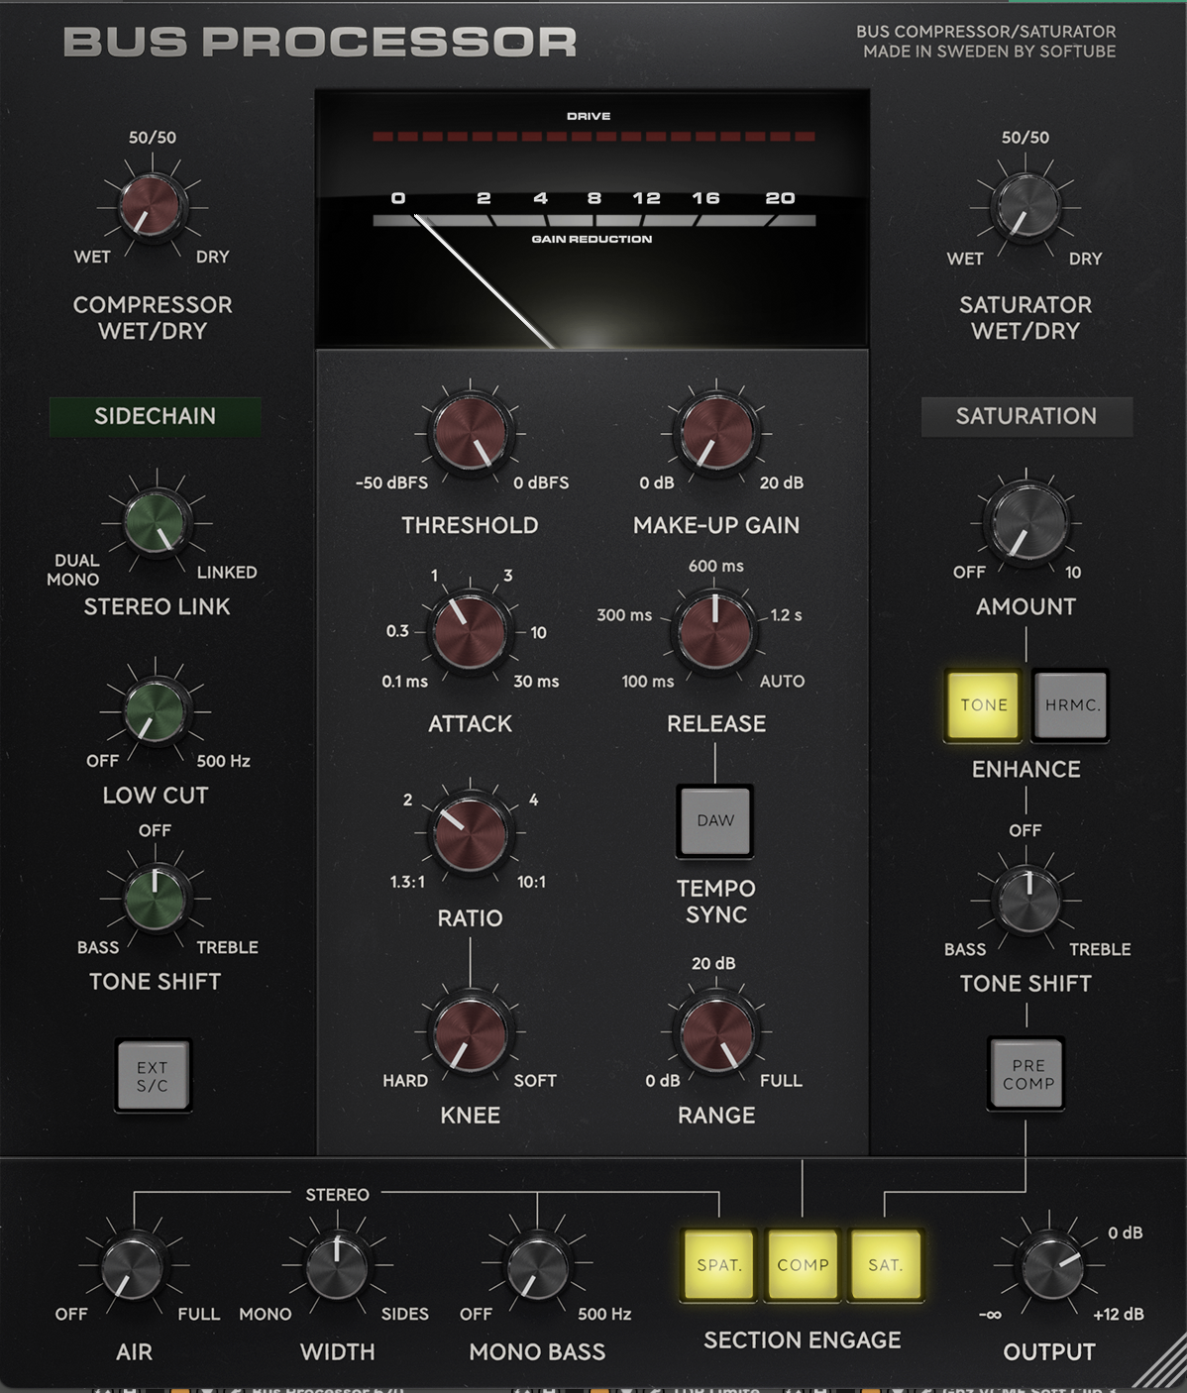Click the resize handle in the corner

(x=1158, y=1361)
